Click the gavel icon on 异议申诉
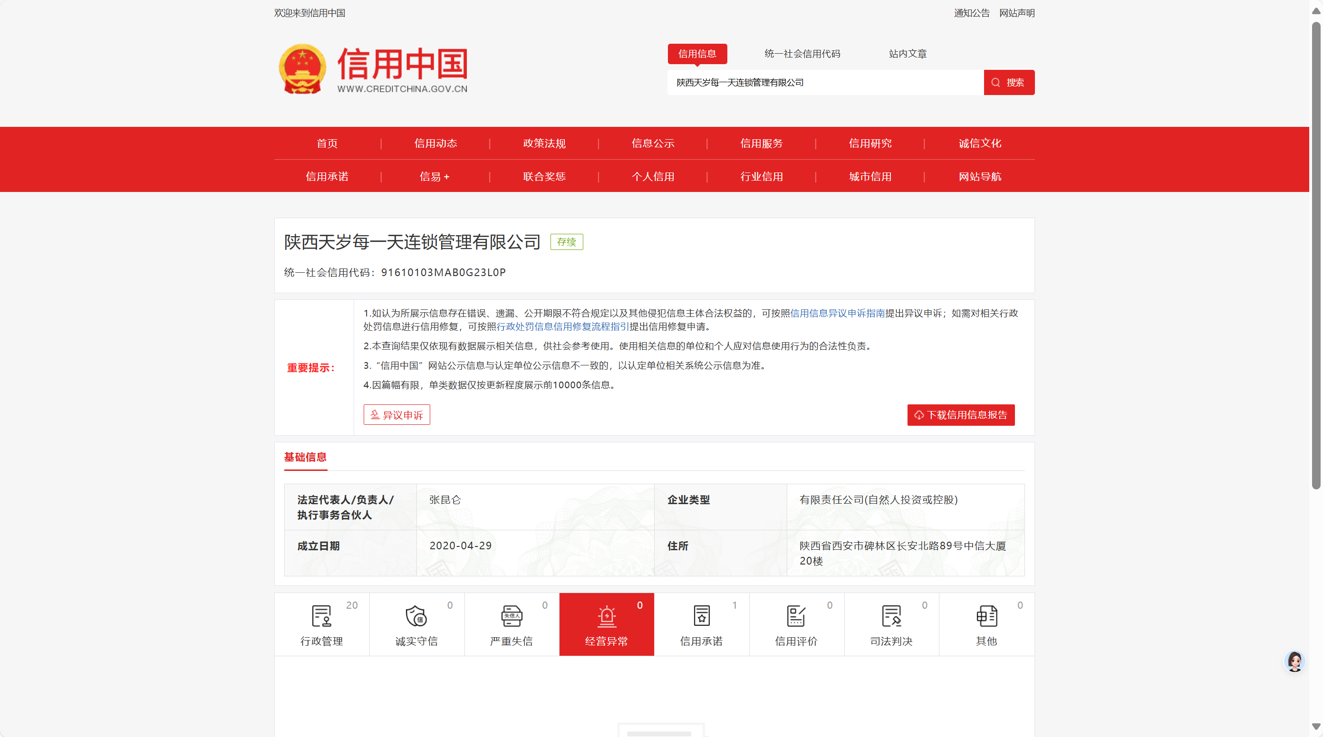 tap(375, 415)
